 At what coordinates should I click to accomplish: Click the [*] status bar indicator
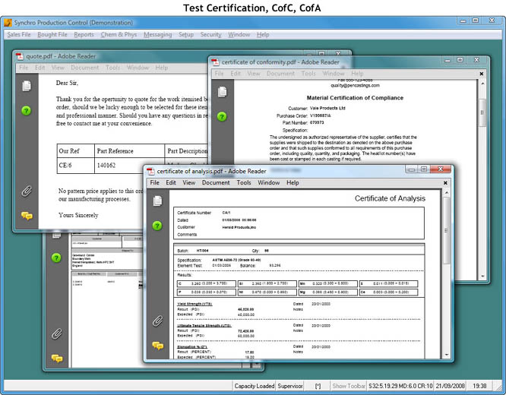[318, 386]
